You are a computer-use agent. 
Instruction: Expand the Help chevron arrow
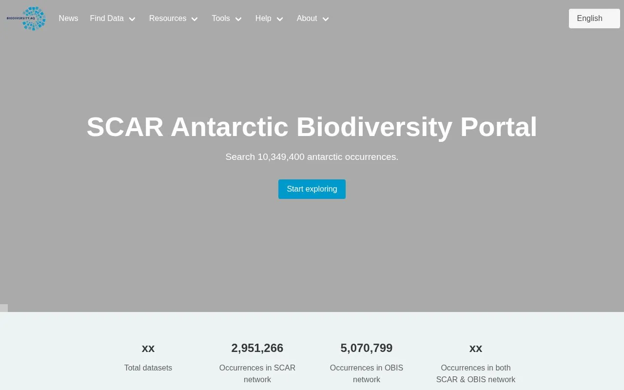[x=280, y=19]
